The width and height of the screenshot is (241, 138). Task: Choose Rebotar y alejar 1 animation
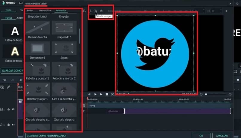point(38,92)
